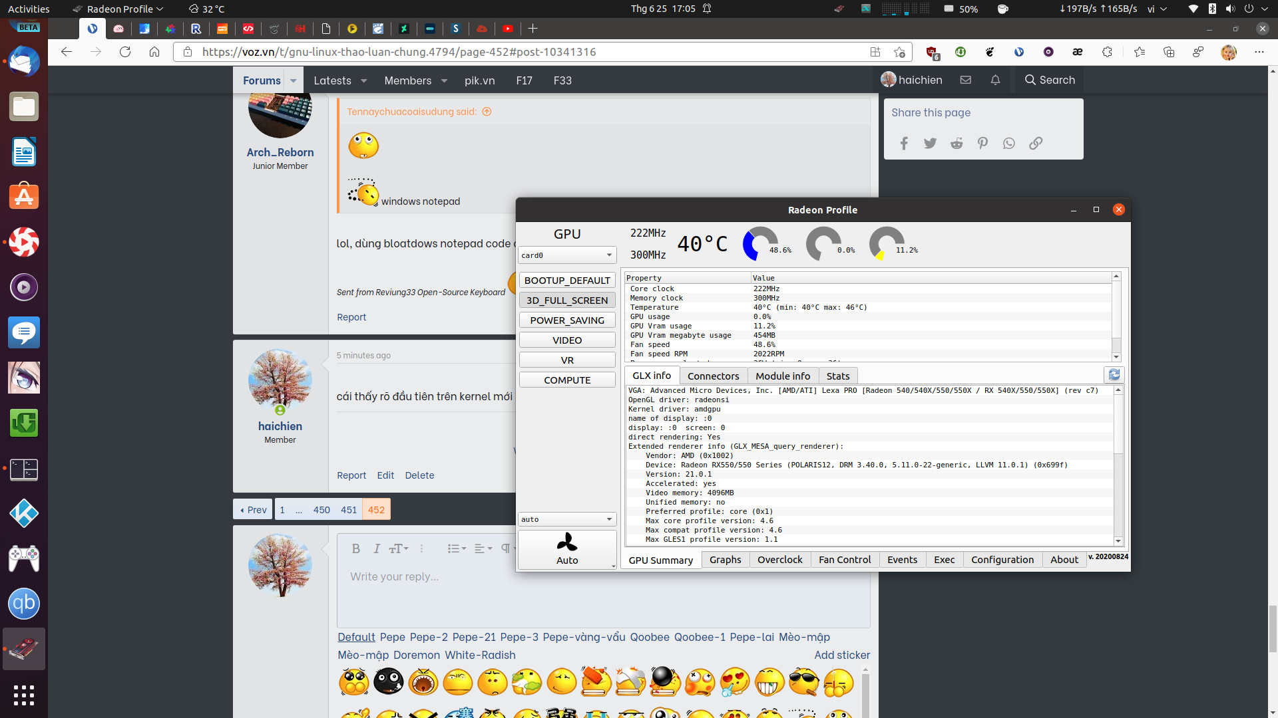
Task: Expand the Forums menu arrow
Action: point(293,80)
